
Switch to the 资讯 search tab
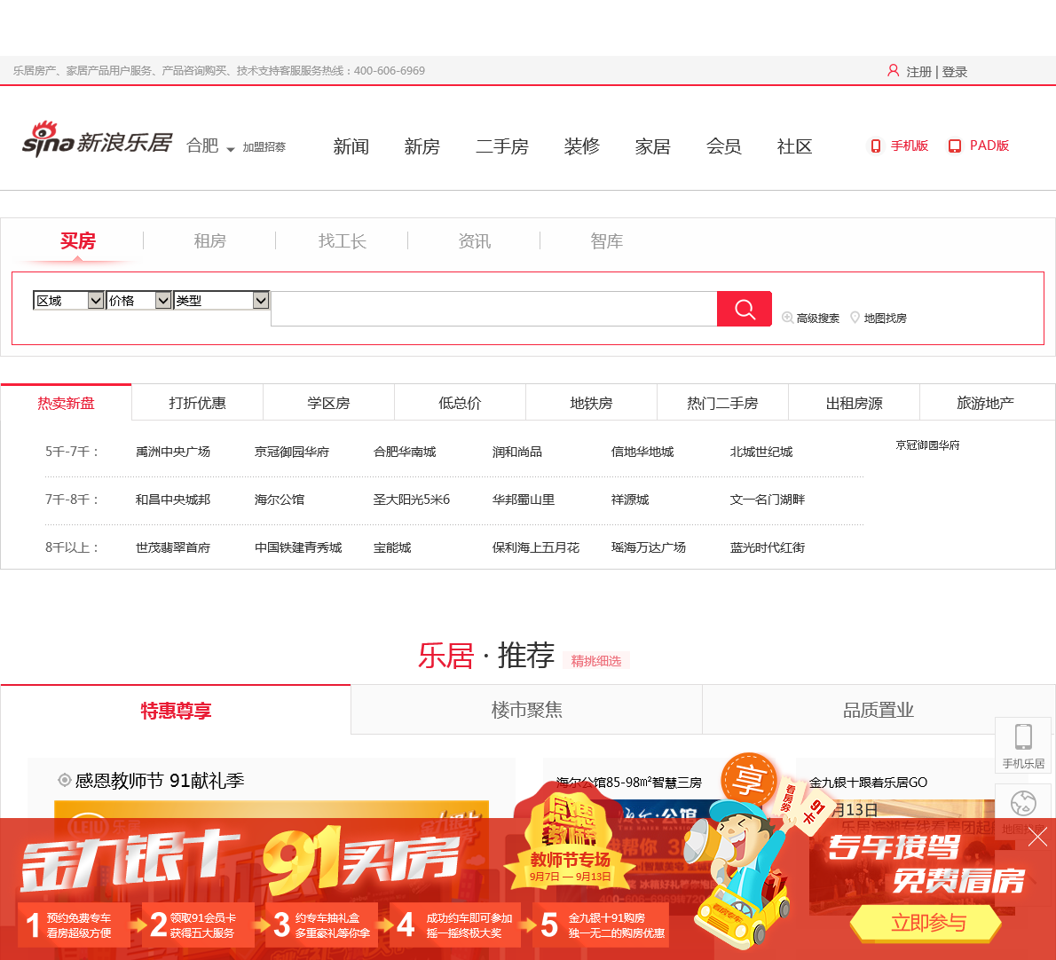pos(475,241)
